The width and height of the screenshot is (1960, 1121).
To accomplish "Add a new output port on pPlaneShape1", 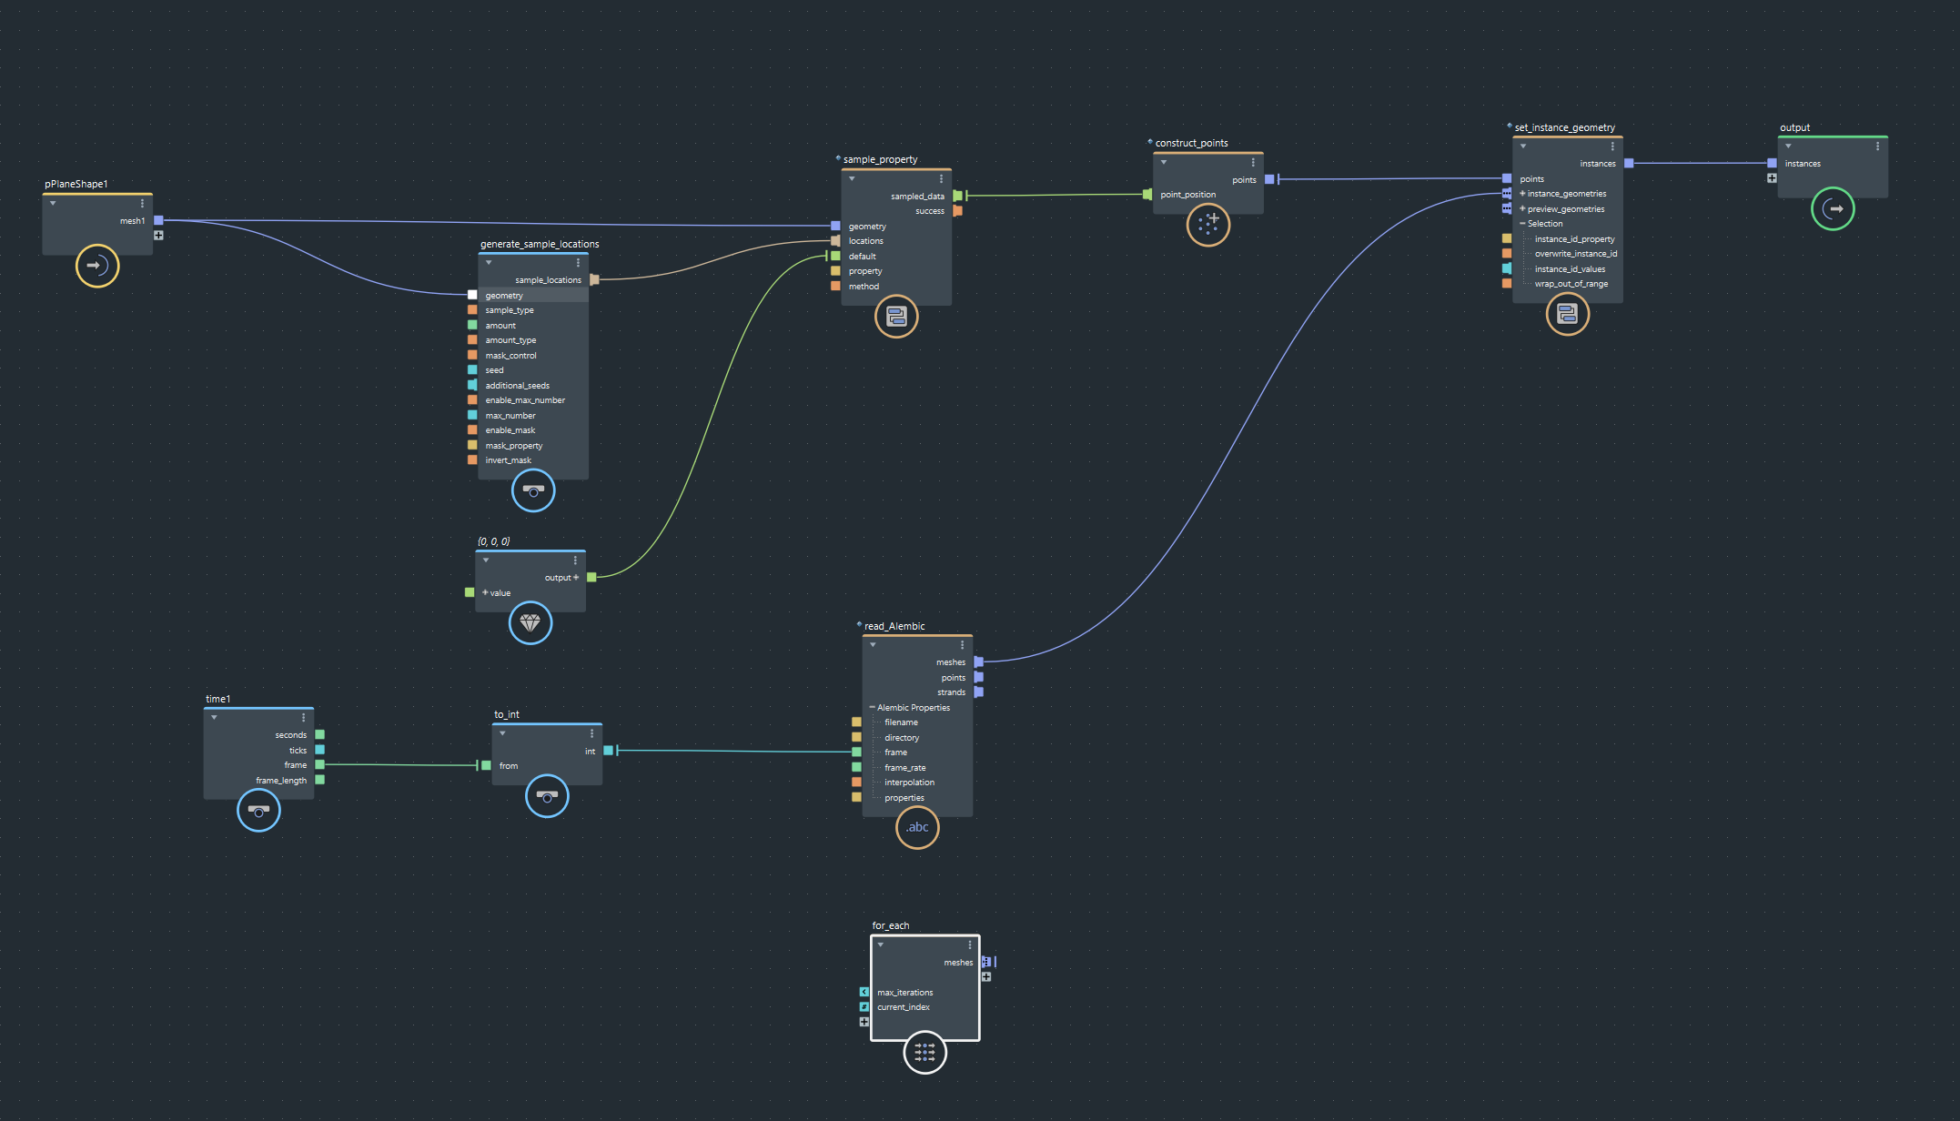I will coord(158,235).
